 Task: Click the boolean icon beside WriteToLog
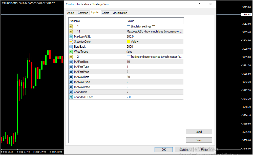(71, 52)
